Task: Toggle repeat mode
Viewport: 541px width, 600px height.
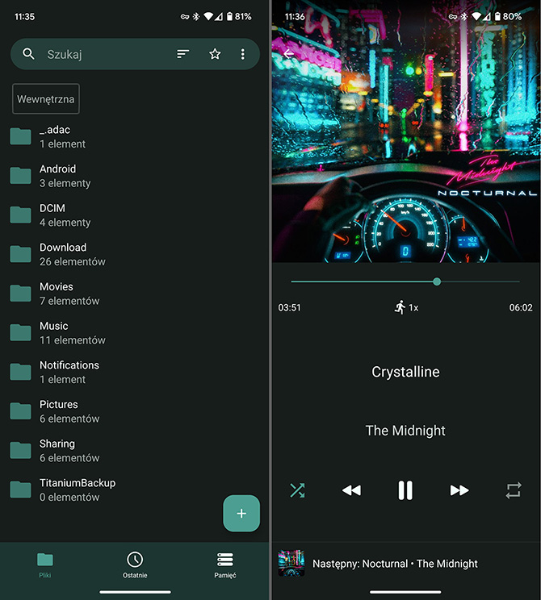Action: point(514,490)
